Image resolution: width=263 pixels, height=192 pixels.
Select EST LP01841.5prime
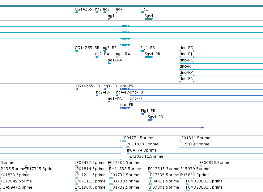point(195,138)
